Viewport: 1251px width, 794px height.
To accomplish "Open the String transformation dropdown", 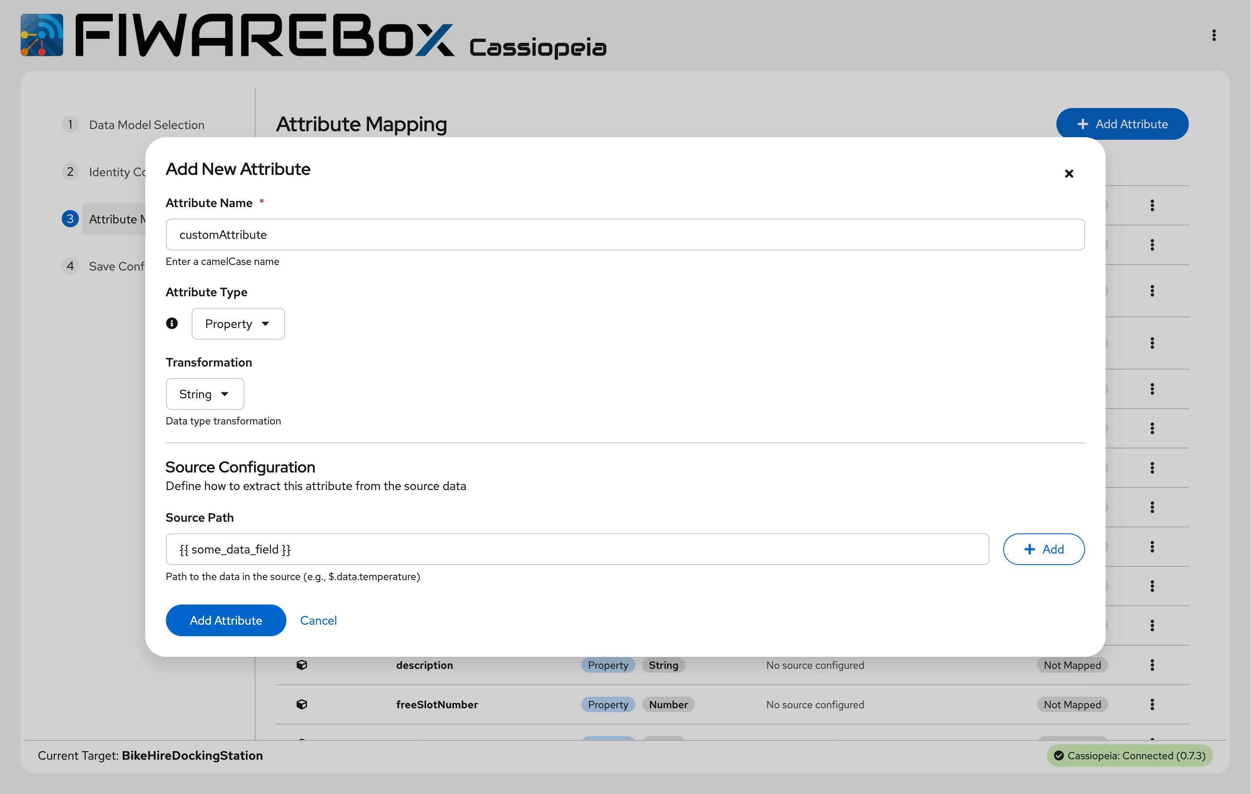I will pyautogui.click(x=204, y=394).
